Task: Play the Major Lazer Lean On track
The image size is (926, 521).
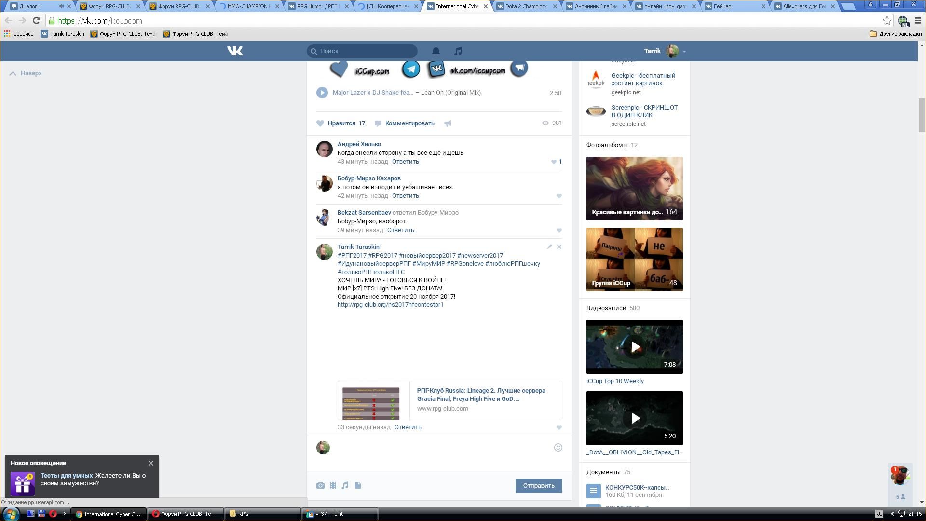Action: [x=322, y=93]
